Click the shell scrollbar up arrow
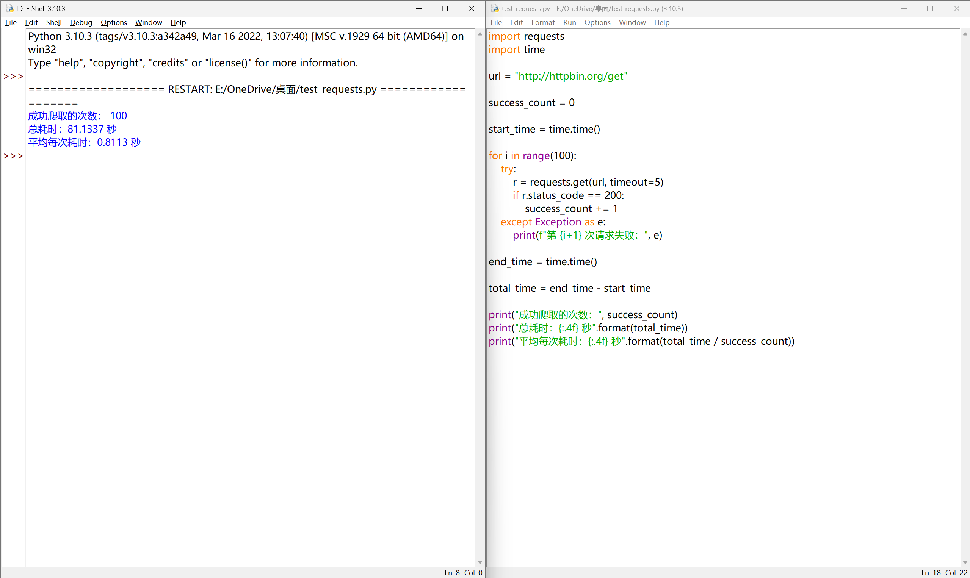970x578 pixels. pos(480,34)
